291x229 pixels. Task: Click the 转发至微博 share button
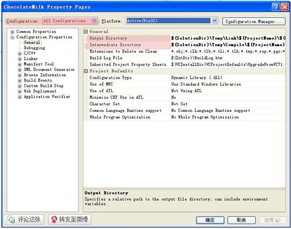coord(69,220)
